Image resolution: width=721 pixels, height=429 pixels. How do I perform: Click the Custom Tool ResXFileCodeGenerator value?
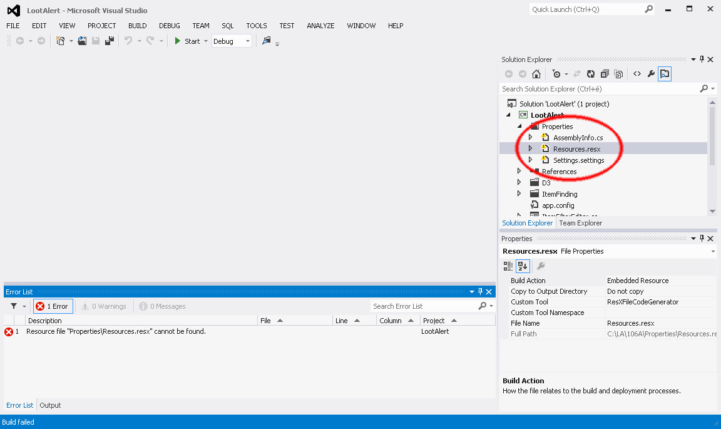[642, 302]
